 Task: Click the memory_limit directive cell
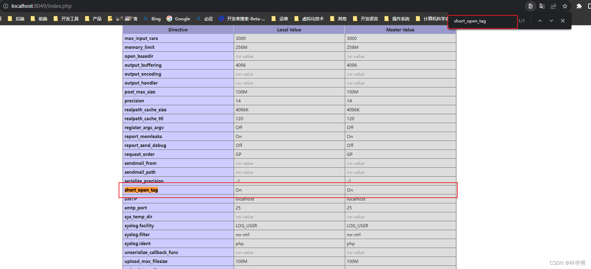pos(178,47)
